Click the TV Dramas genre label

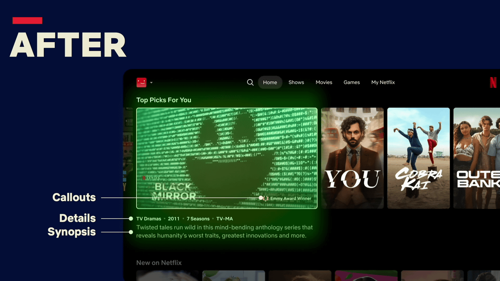[x=149, y=219]
